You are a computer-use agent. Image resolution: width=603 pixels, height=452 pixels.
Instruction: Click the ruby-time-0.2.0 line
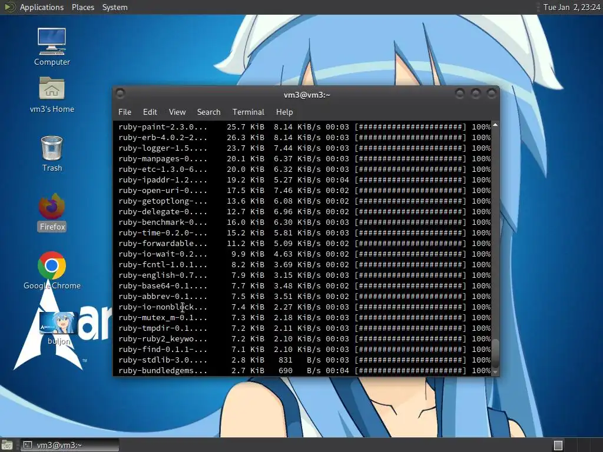click(x=304, y=233)
